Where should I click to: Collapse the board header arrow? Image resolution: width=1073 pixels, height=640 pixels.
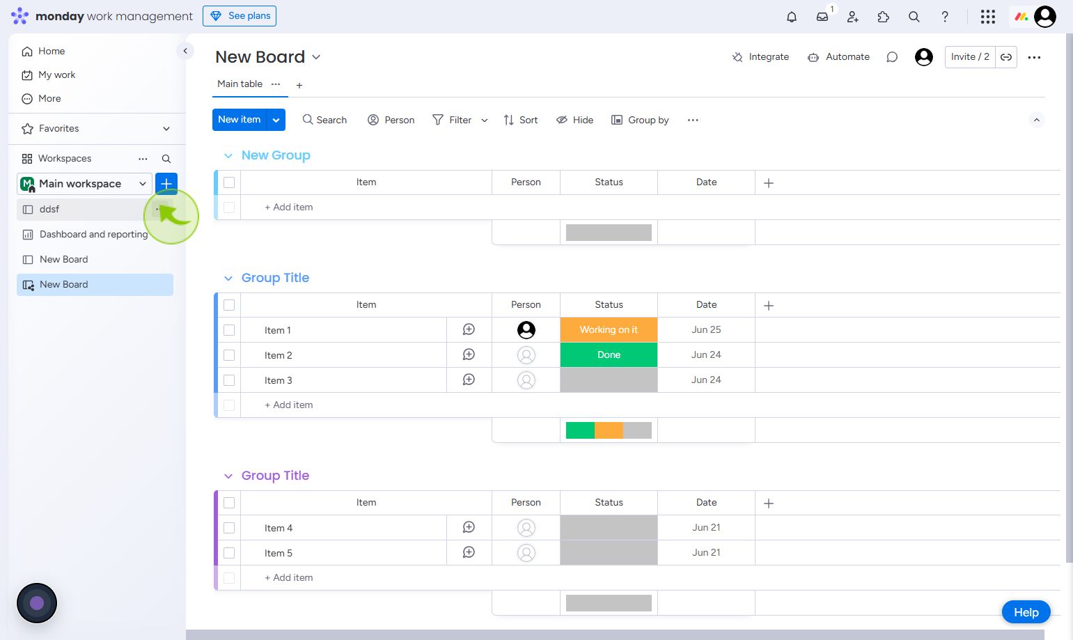(1037, 120)
